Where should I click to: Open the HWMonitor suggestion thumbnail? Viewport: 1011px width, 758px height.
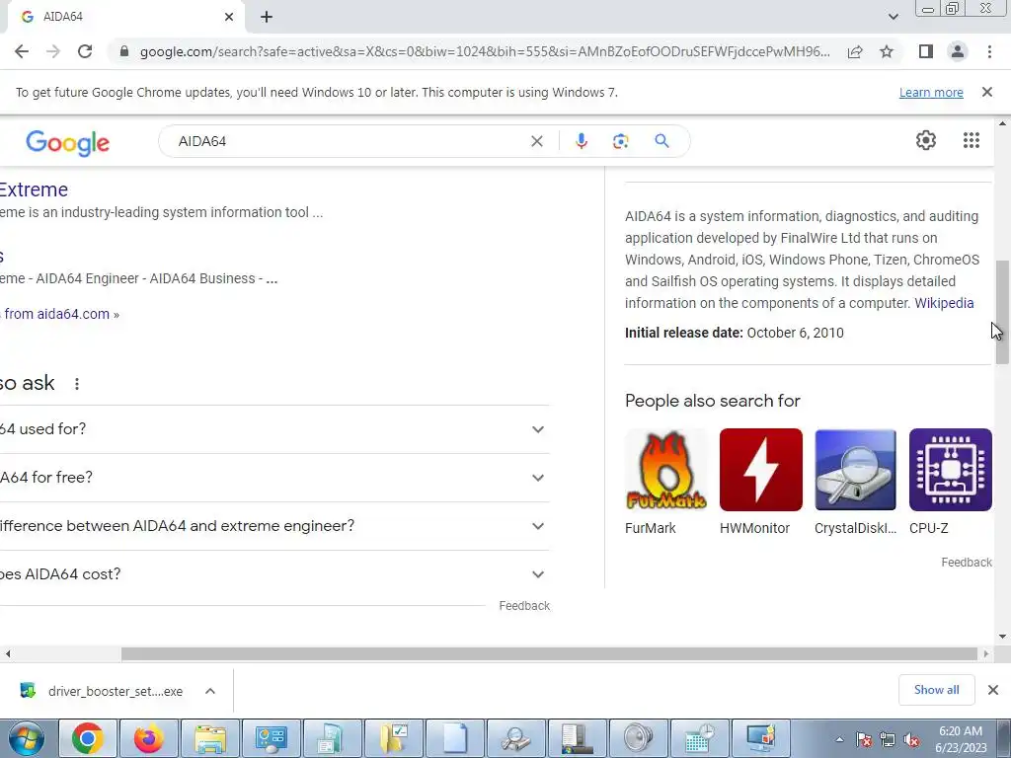761,470
